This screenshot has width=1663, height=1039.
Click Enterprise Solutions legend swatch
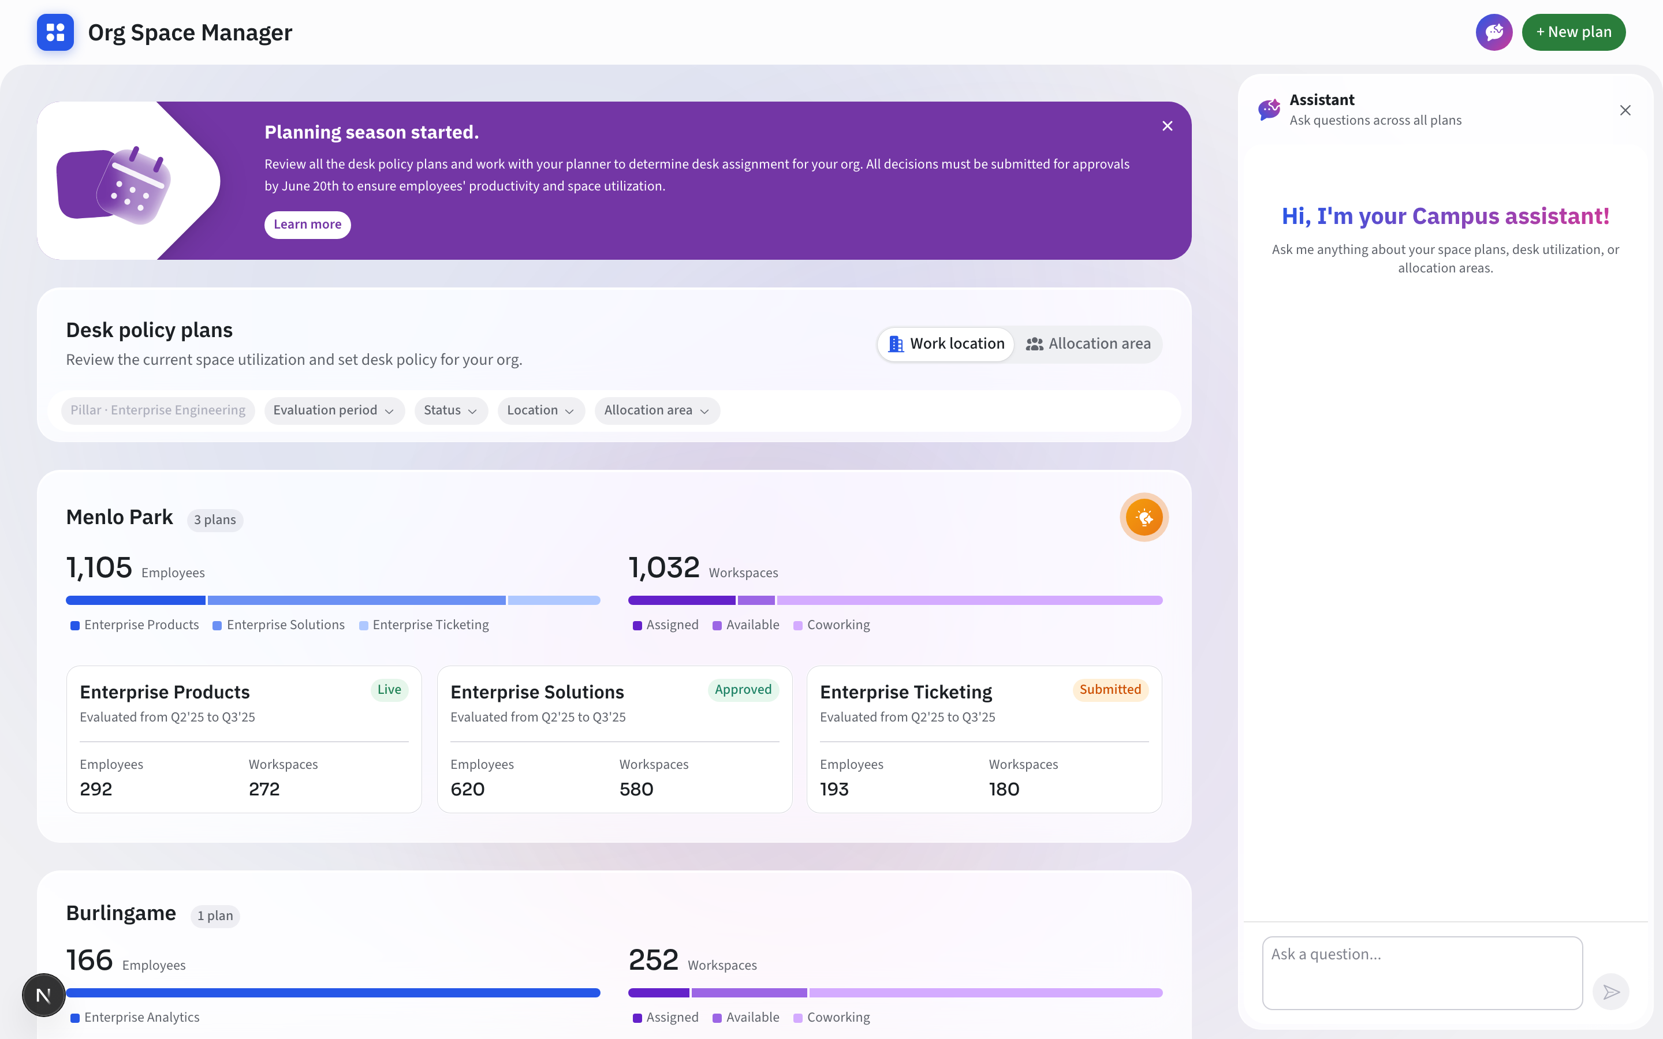tap(217, 625)
